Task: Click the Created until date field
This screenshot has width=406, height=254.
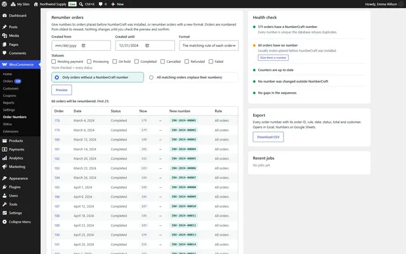Action: pyautogui.click(x=145, y=46)
